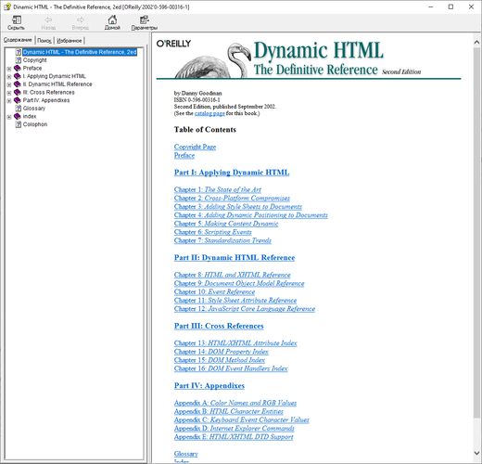Click book icon of I. Applying Dynamic HTML

18,76
